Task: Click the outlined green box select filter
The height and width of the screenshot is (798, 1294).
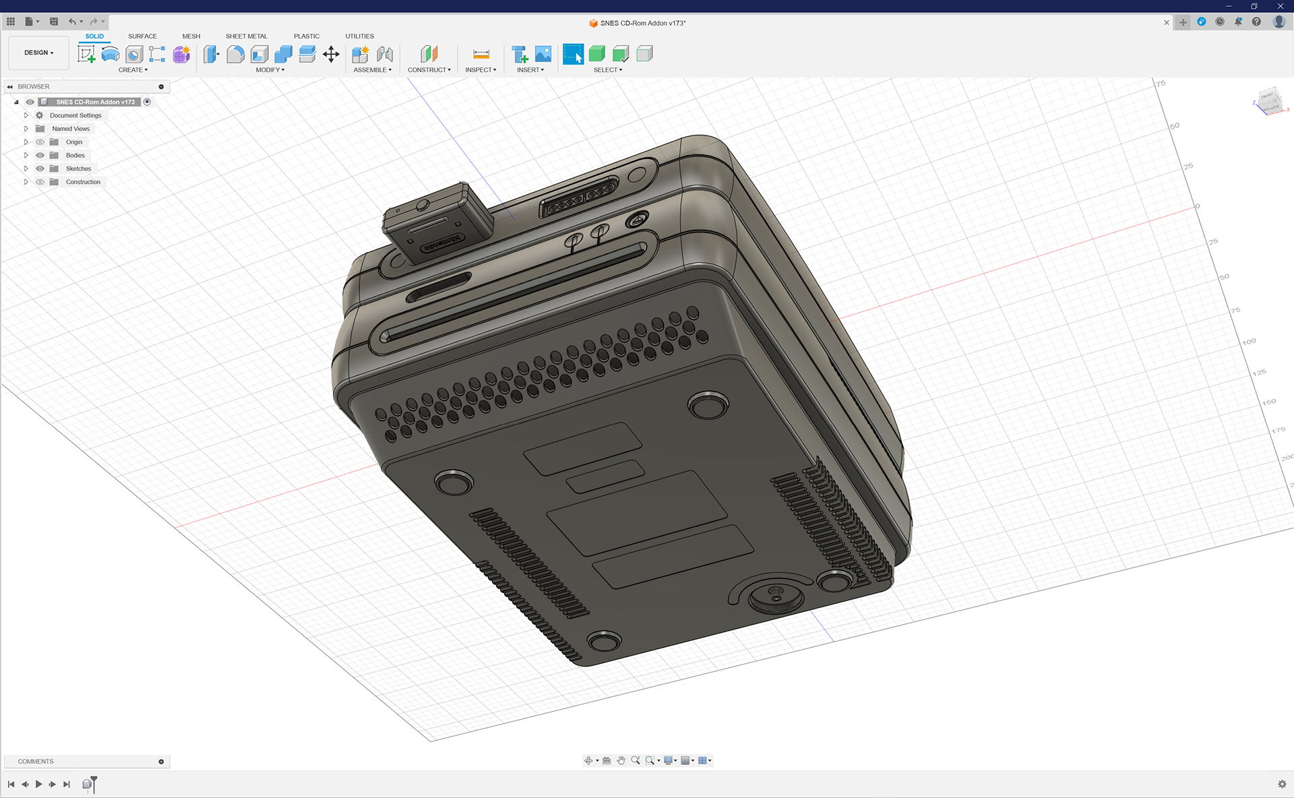Action: pyautogui.click(x=645, y=54)
